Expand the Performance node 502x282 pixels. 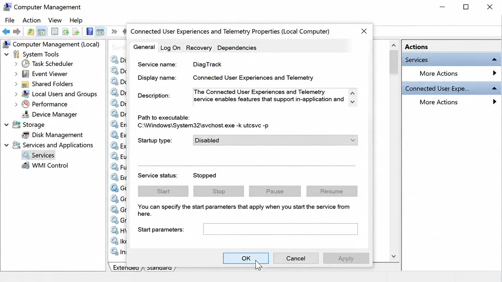click(16, 104)
